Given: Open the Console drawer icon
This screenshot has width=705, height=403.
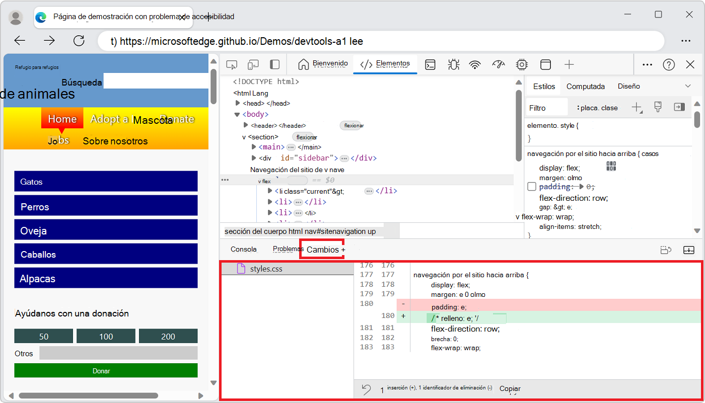Looking at the screenshot, I should pos(430,64).
